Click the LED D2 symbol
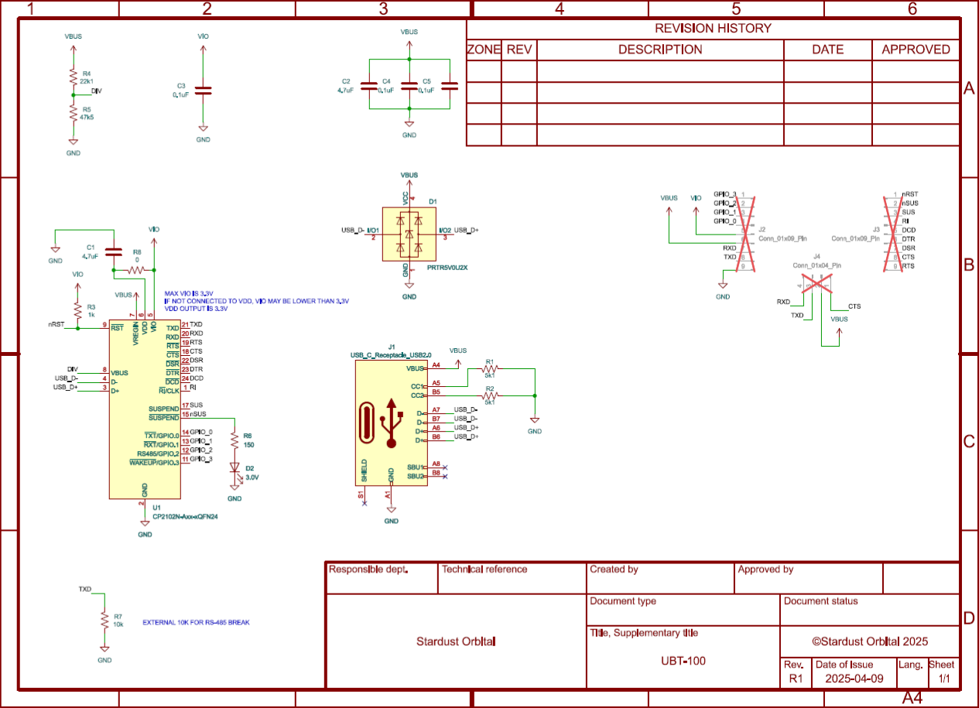Viewport: 979px width, 708px height. pyautogui.click(x=234, y=469)
